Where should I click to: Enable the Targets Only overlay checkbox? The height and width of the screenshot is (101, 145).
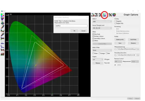115,23
